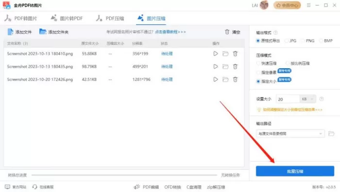Click file name Screenshot 2023-10-13 180435.png
The image size is (340, 192).
coord(40,67)
